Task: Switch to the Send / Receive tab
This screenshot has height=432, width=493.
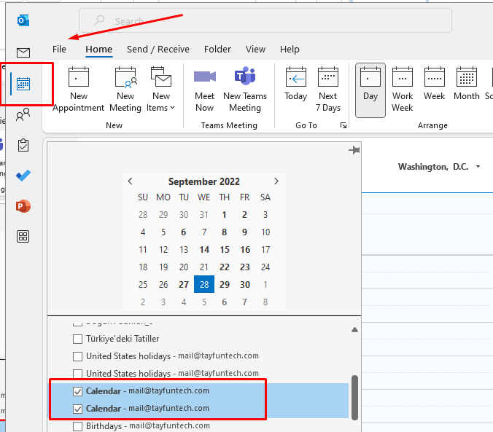Action: pos(158,50)
